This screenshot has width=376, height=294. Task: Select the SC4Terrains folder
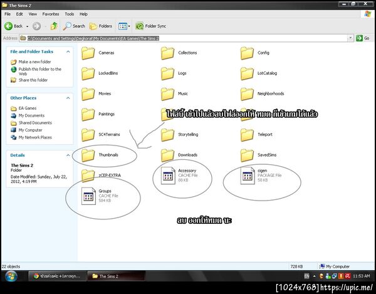(100, 135)
